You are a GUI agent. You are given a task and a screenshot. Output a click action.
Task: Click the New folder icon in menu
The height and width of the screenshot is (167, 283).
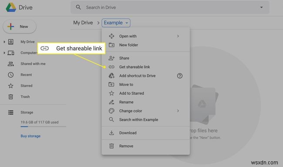click(x=111, y=45)
